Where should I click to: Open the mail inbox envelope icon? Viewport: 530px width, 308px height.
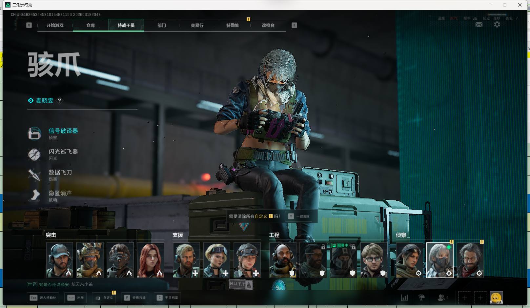pyautogui.click(x=479, y=25)
